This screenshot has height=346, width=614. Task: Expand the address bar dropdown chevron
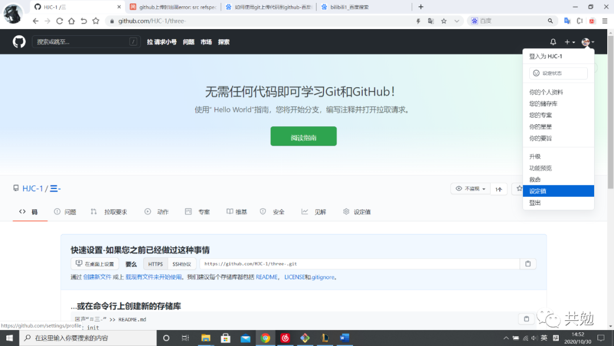[457, 20]
